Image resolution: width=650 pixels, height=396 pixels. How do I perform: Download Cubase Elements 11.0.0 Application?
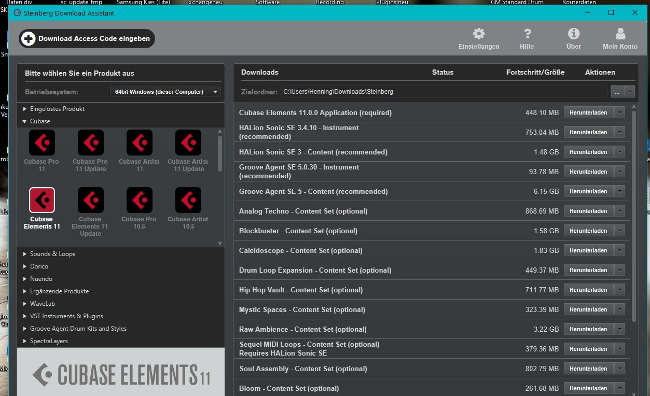point(588,112)
